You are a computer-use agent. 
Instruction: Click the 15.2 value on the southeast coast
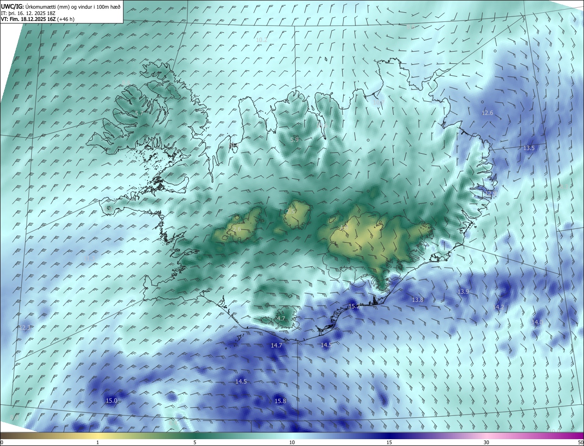pyautogui.click(x=354, y=306)
